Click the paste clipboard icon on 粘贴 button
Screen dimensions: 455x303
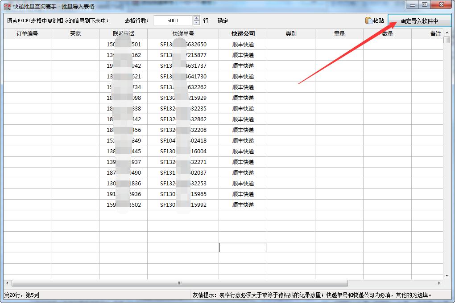click(368, 20)
